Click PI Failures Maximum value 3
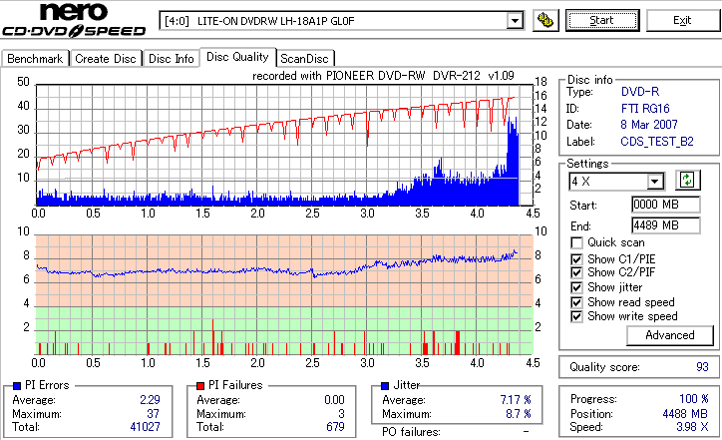Viewport: 722px width, 440px height. [x=341, y=414]
